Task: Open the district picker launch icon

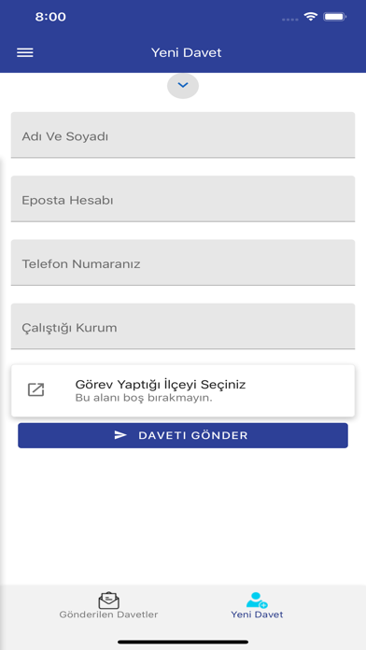Action: [35, 389]
